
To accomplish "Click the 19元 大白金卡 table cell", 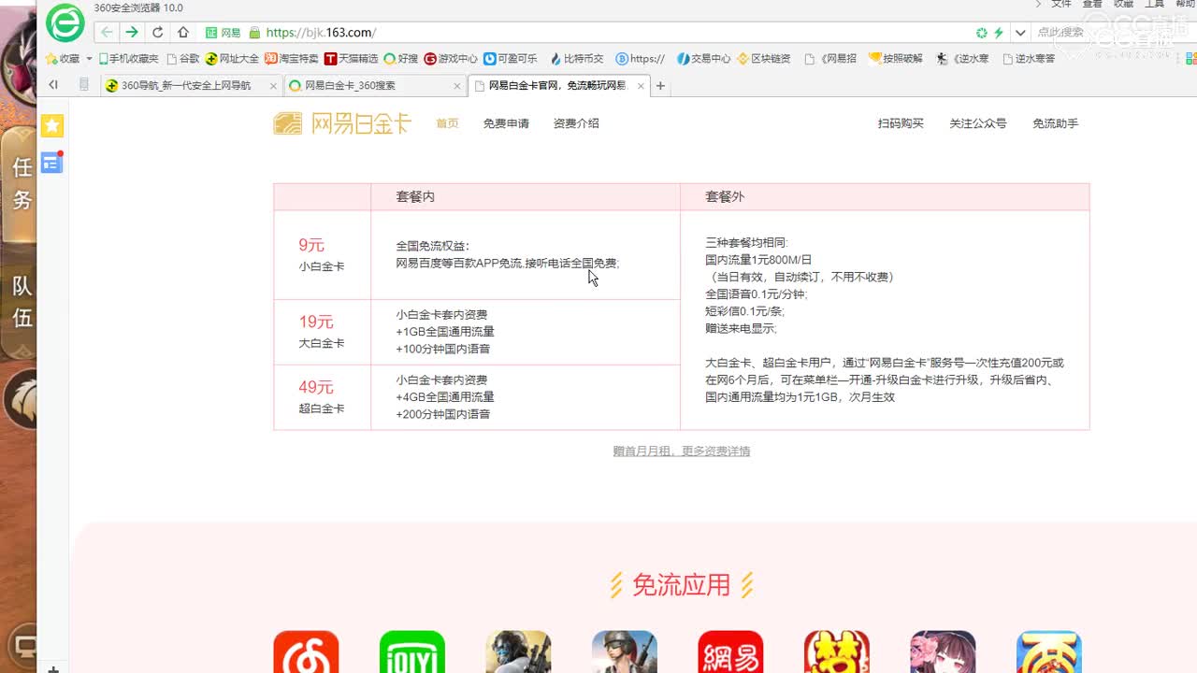I will pos(322,332).
